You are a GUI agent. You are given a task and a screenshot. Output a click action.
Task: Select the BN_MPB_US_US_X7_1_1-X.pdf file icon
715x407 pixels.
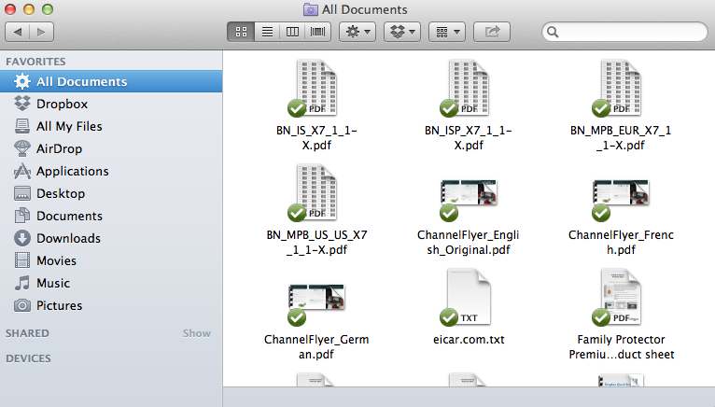315,192
